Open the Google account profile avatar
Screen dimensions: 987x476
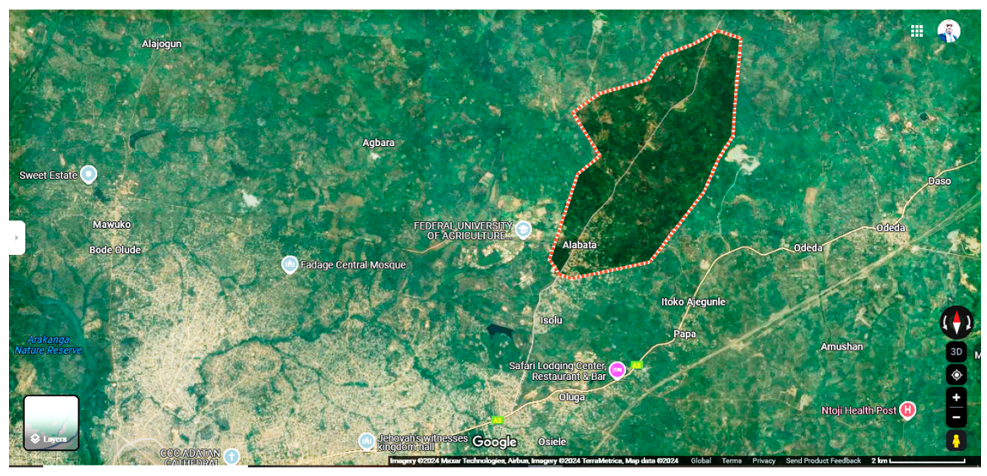click(948, 31)
